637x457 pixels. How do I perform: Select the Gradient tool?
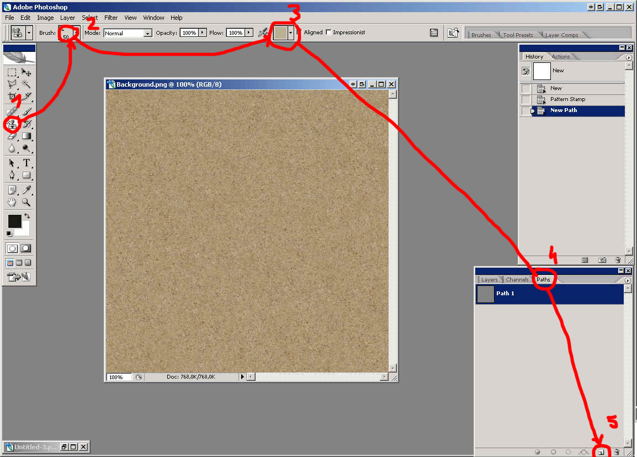click(26, 136)
